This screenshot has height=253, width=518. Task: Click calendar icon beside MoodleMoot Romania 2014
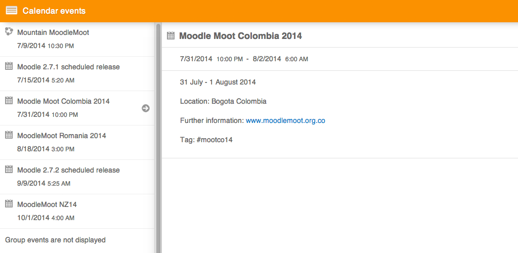[x=9, y=135]
